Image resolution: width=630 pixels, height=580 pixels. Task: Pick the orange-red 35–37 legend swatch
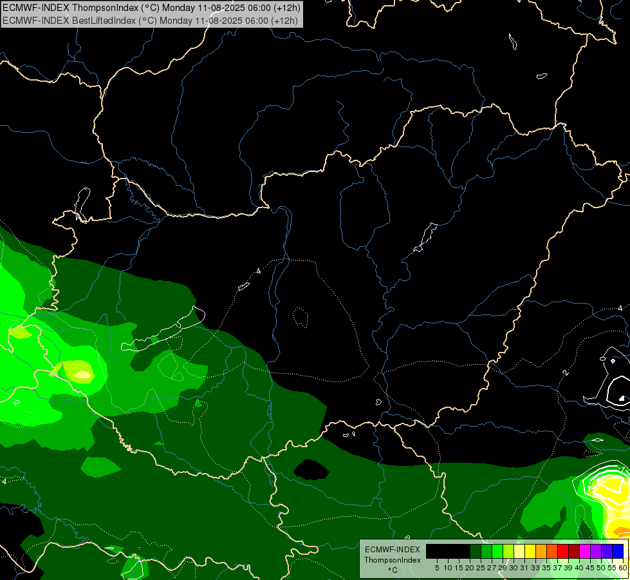coord(552,551)
